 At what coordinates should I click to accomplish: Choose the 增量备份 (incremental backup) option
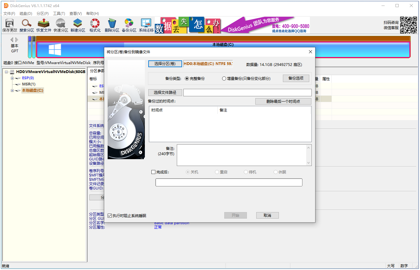[x=224, y=78]
